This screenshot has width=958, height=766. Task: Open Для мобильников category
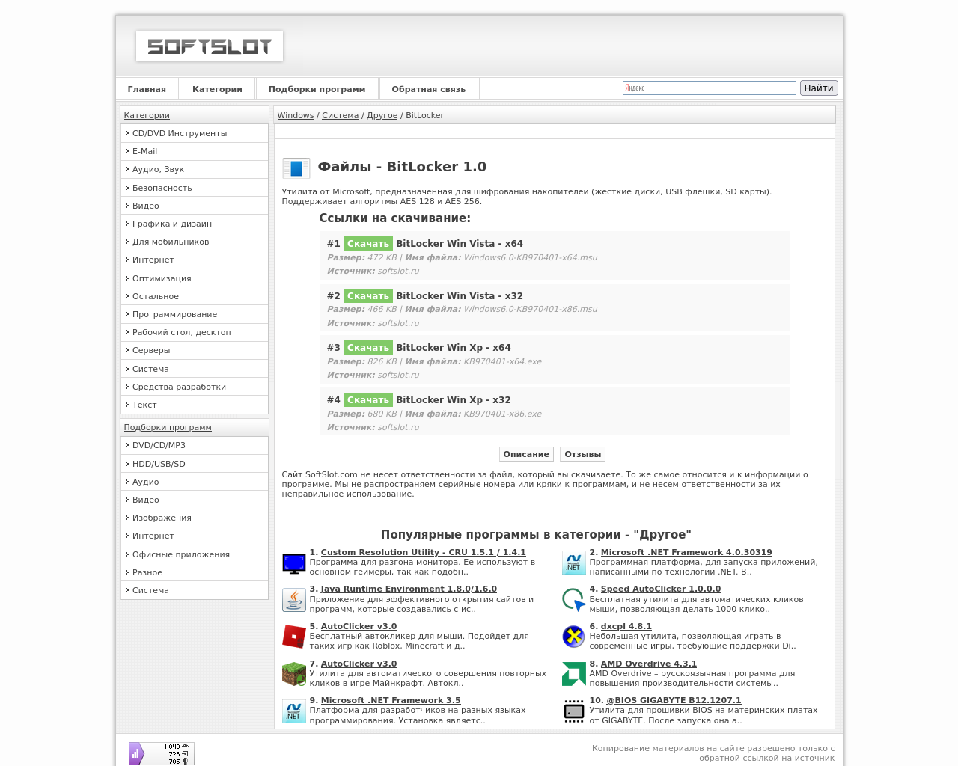point(195,242)
